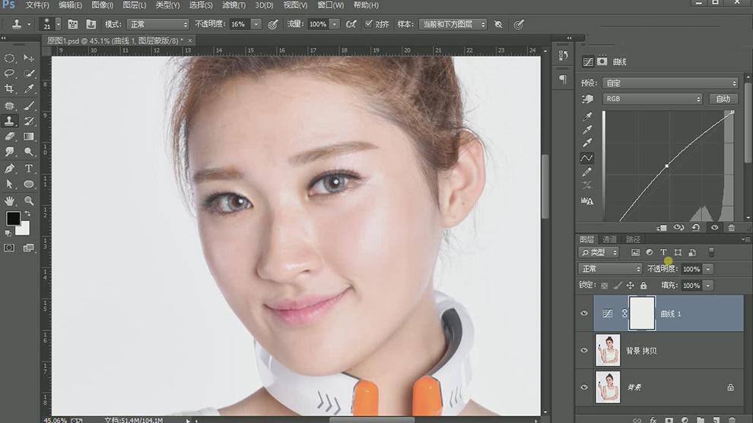753x423 pixels.
Task: Toggle the 对齐 (aligned) checkbox
Action: coord(369,24)
